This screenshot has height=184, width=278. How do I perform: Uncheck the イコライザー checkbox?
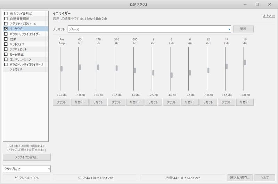pyautogui.click(x=6, y=29)
